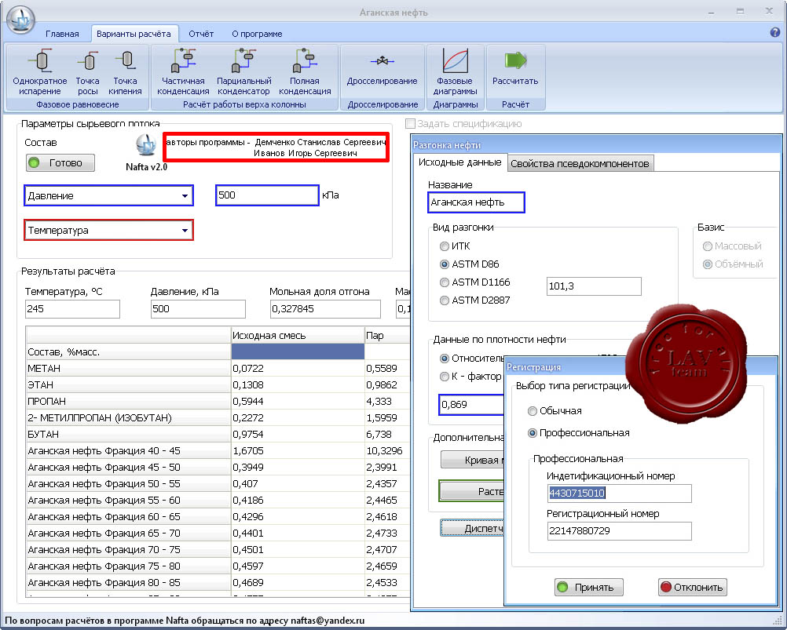Run calculation with Рассчитать green arrow

(x=515, y=67)
